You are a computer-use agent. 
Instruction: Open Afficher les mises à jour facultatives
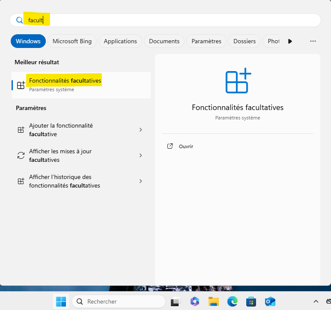(x=81, y=155)
